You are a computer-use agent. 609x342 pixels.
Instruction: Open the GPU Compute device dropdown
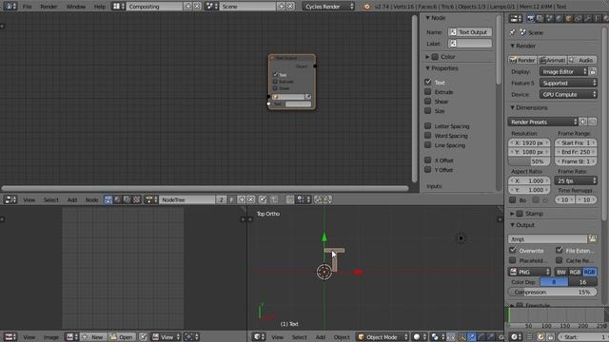(568, 94)
